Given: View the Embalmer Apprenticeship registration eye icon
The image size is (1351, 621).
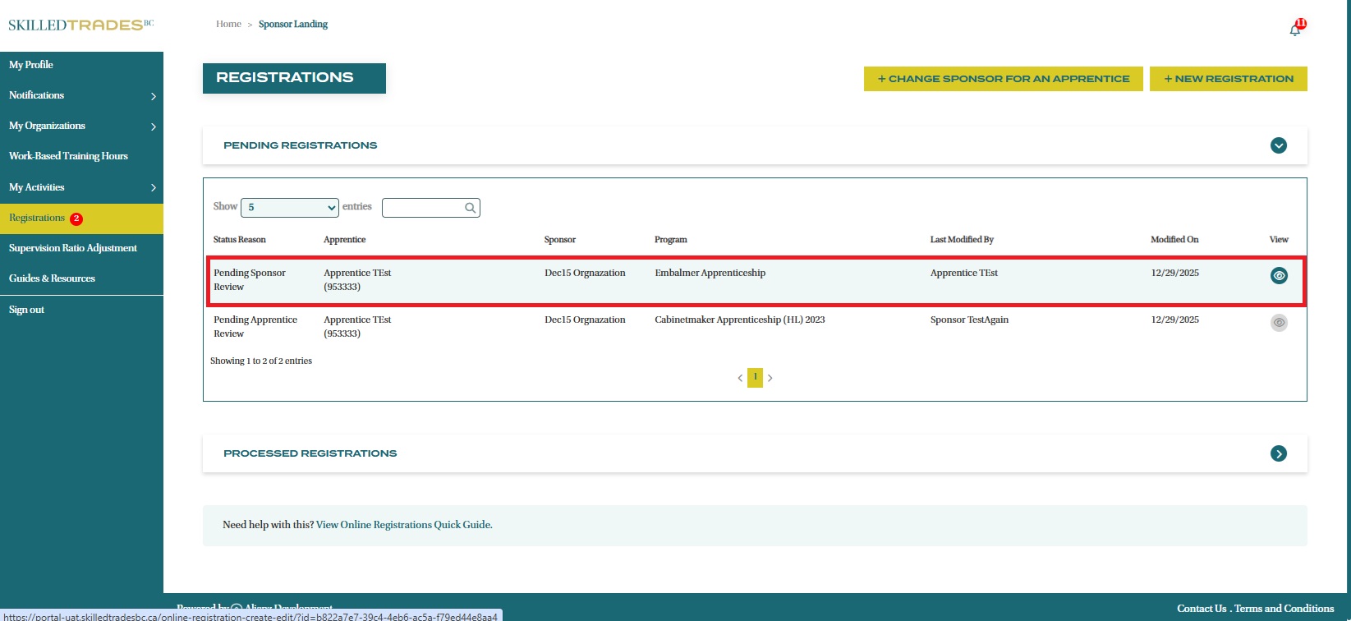Looking at the screenshot, I should (x=1278, y=276).
